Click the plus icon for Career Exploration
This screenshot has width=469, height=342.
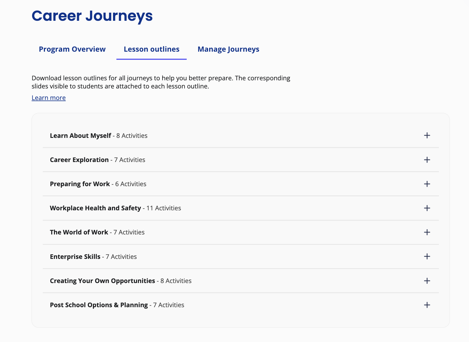click(x=427, y=160)
